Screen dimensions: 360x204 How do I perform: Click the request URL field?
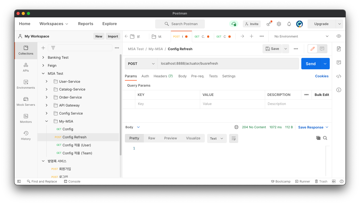pyautogui.click(x=228, y=64)
